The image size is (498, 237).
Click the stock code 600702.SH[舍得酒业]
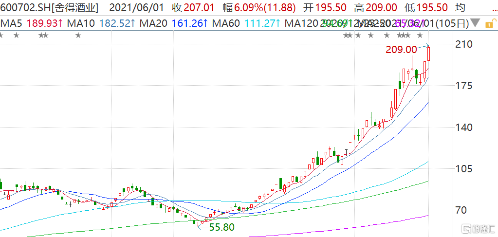tap(50, 7)
